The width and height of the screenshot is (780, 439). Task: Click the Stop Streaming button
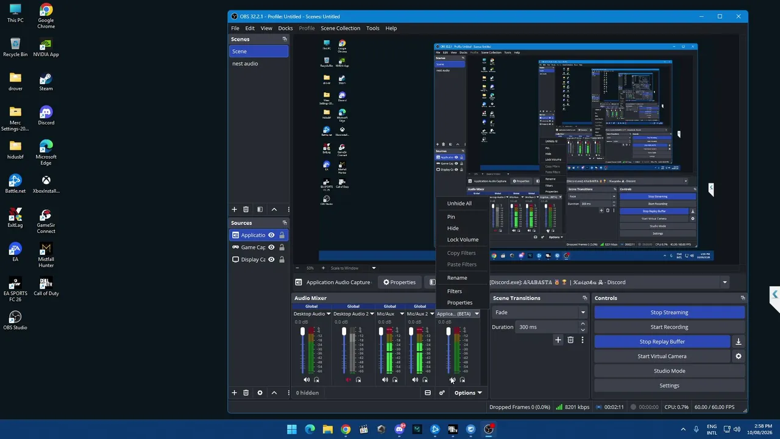(x=669, y=312)
